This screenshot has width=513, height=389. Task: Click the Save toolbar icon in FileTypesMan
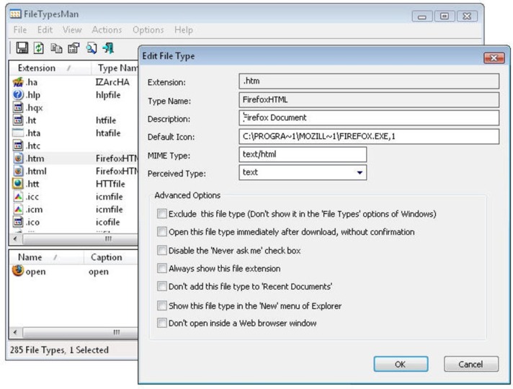click(22, 48)
